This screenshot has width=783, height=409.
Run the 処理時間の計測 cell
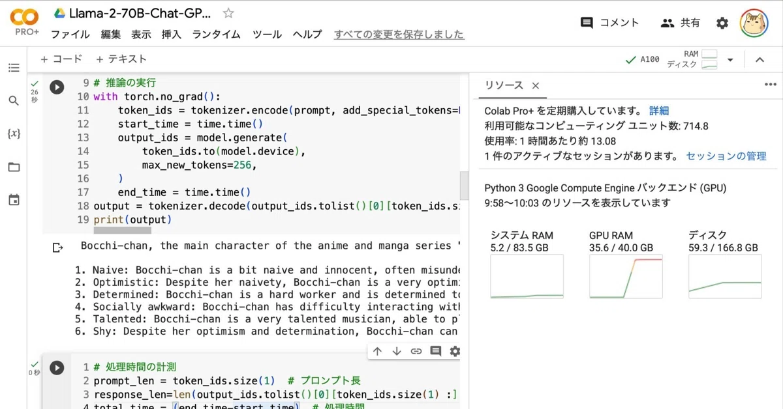coord(57,368)
